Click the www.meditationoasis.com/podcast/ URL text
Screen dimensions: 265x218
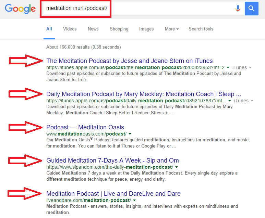click(86, 134)
